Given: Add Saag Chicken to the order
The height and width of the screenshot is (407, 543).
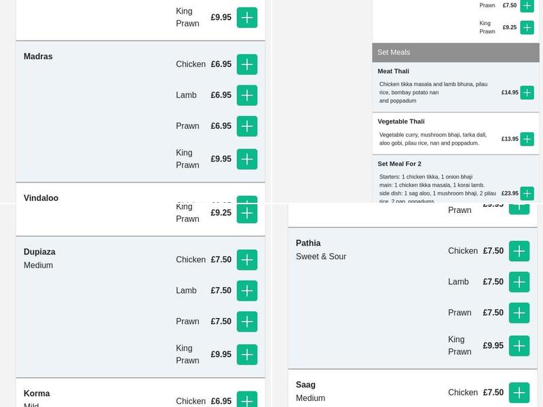Looking at the screenshot, I should click(x=519, y=393).
